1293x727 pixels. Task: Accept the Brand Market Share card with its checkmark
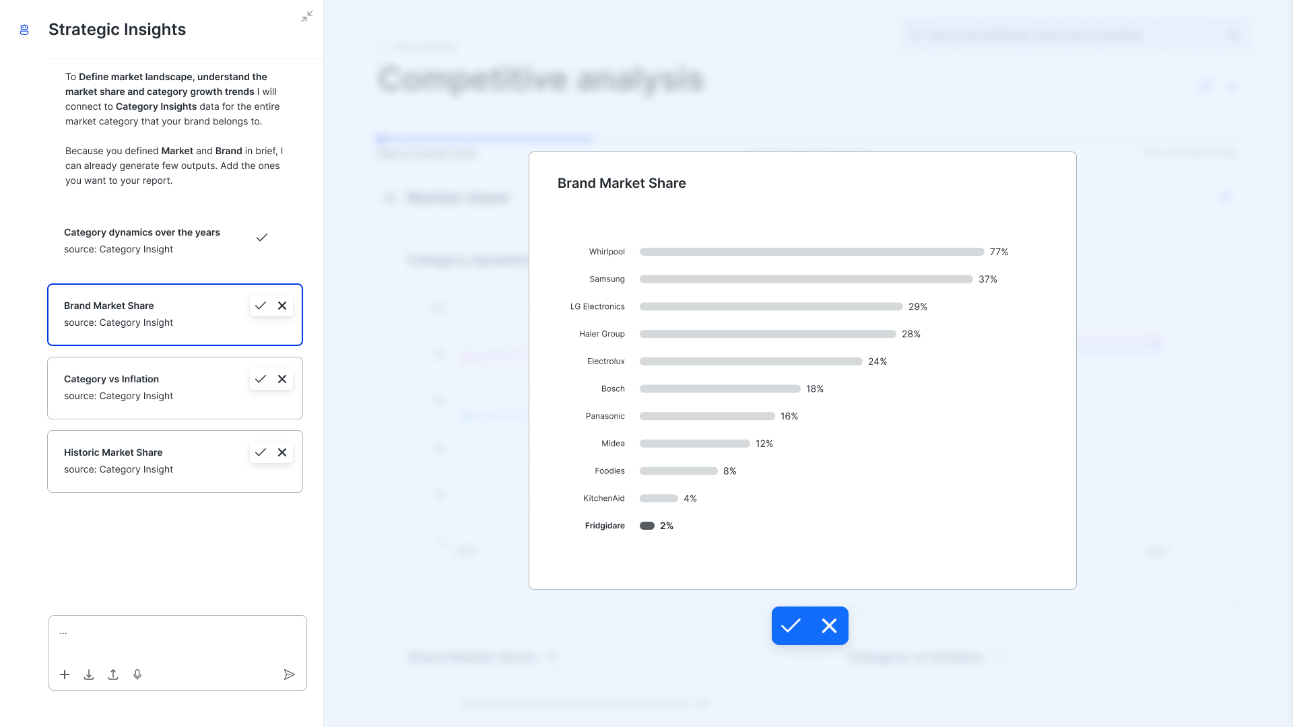(261, 306)
